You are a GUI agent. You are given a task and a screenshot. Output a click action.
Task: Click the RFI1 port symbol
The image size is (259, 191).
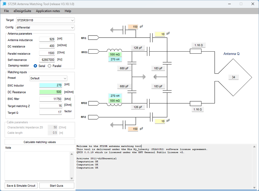94,38
